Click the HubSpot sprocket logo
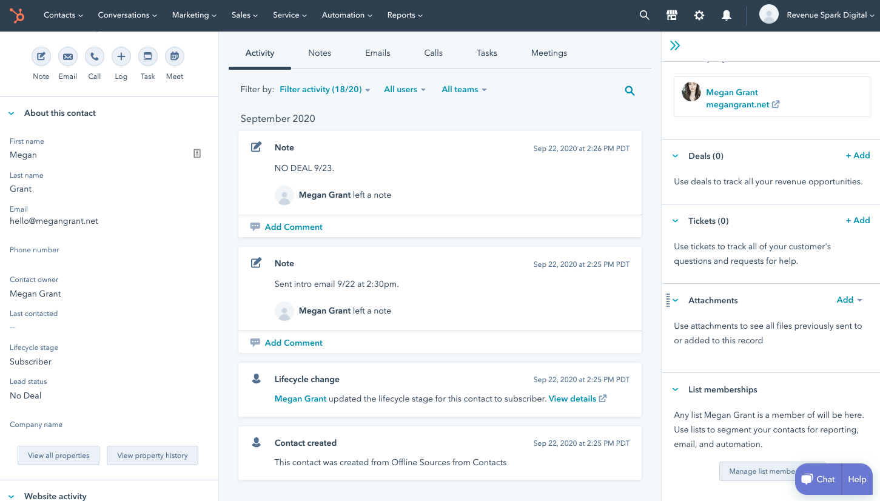Viewport: 880px width, 501px height. (16, 15)
